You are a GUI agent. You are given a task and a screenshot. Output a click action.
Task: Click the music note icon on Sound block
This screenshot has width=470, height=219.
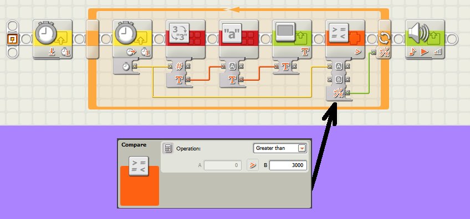tap(413, 52)
